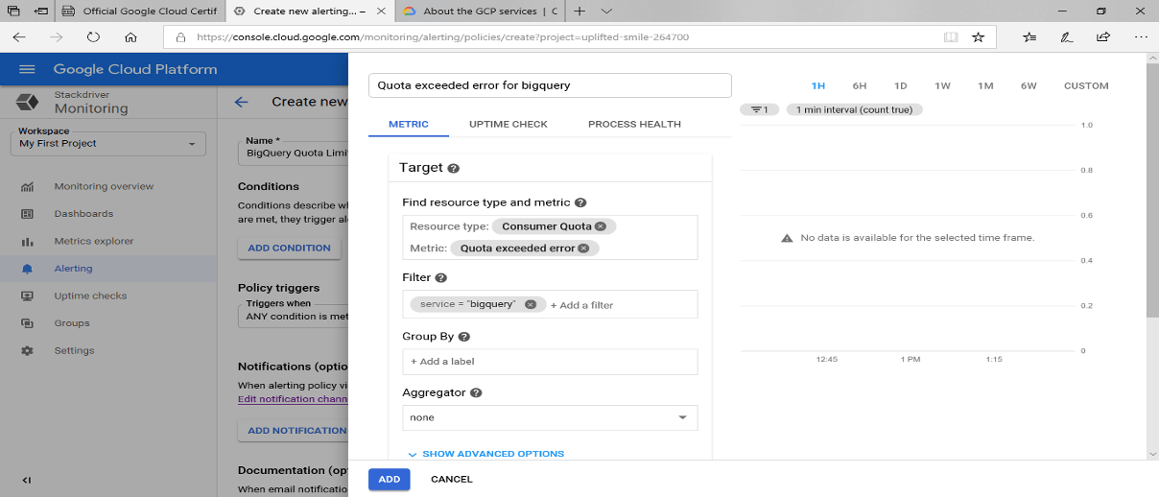Open the Google Cloud Platform hamburger menu
Image resolution: width=1159 pixels, height=497 pixels.
pos(27,69)
